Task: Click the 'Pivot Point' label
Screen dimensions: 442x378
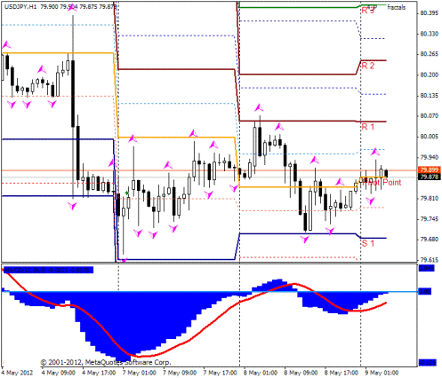Action: (x=382, y=182)
